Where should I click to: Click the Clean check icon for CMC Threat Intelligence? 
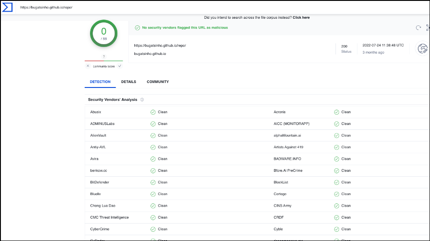coord(153,218)
